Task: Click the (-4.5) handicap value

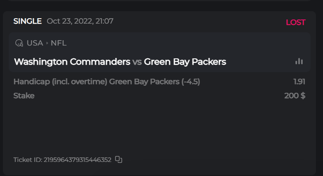Action: pyautogui.click(x=191, y=82)
